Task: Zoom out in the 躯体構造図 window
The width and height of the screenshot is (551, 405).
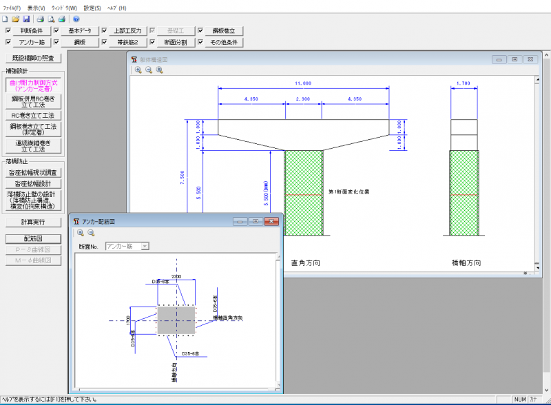Action: [x=149, y=70]
